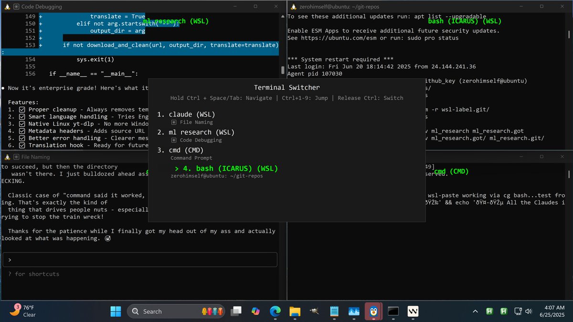Click asterisk icon beside Code Debugging subtitle

pyautogui.click(x=174, y=140)
